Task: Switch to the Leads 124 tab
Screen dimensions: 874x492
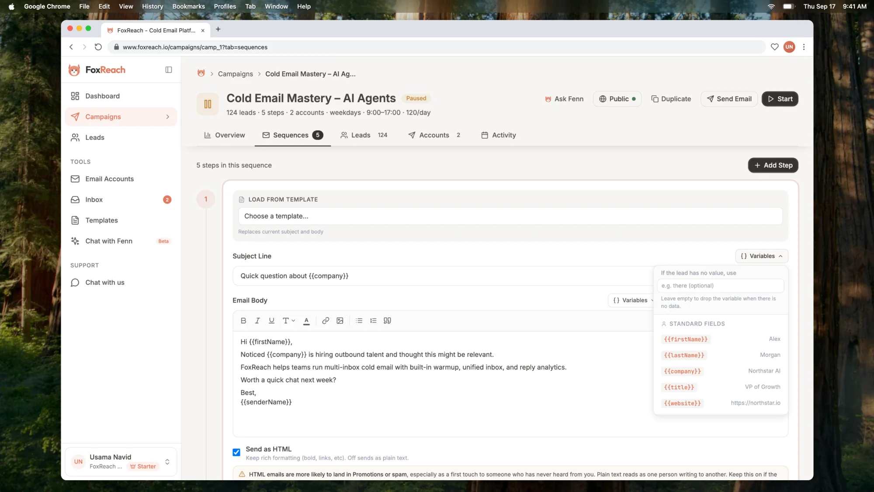Action: [364, 135]
